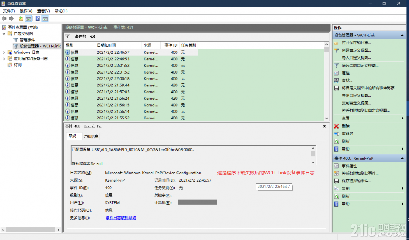Click the red X 删除 action
Image resolution: width=409 pixels, height=240 pixels.
pos(346,126)
